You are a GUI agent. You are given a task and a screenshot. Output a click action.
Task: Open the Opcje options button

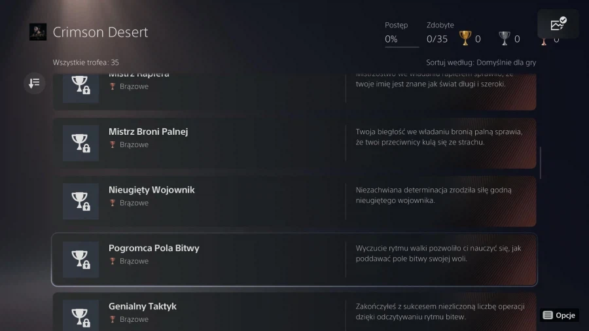[x=560, y=315]
